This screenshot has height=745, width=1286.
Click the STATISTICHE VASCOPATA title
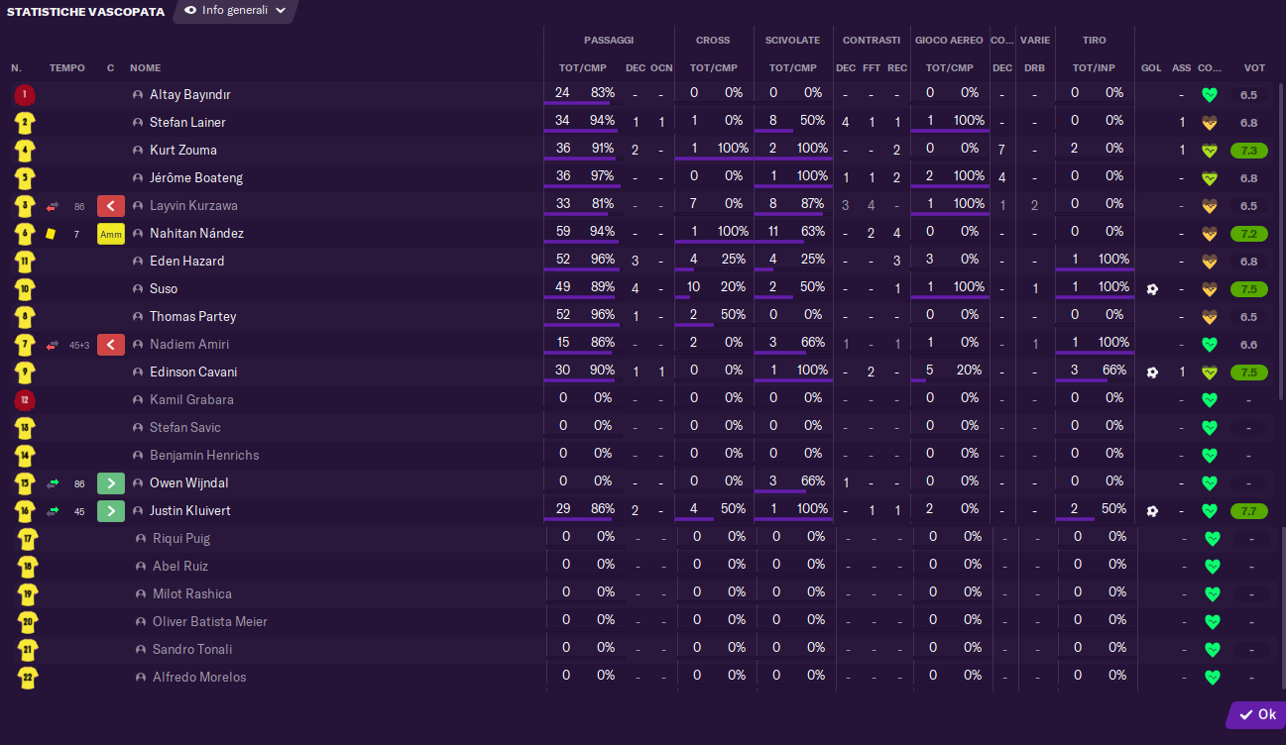pyautogui.click(x=86, y=12)
